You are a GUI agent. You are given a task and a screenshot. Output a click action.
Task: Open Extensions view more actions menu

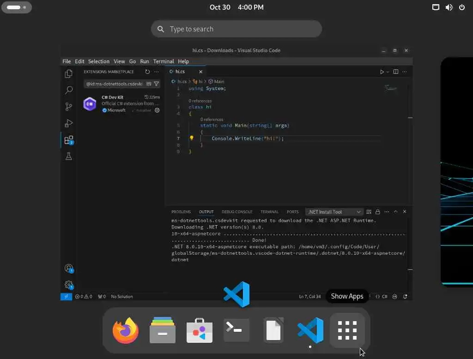pos(156,72)
